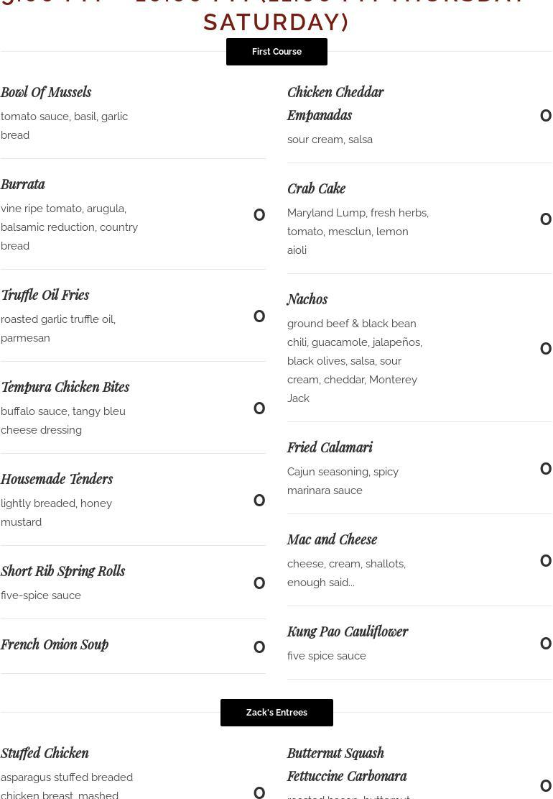
Task: Click the Fried Calamari heading
Action: 330,447
